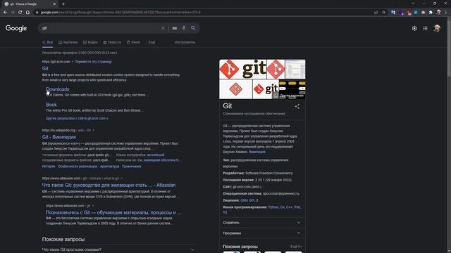Open the large git logo image thumbnail
The image size is (451, 253).
(242, 69)
